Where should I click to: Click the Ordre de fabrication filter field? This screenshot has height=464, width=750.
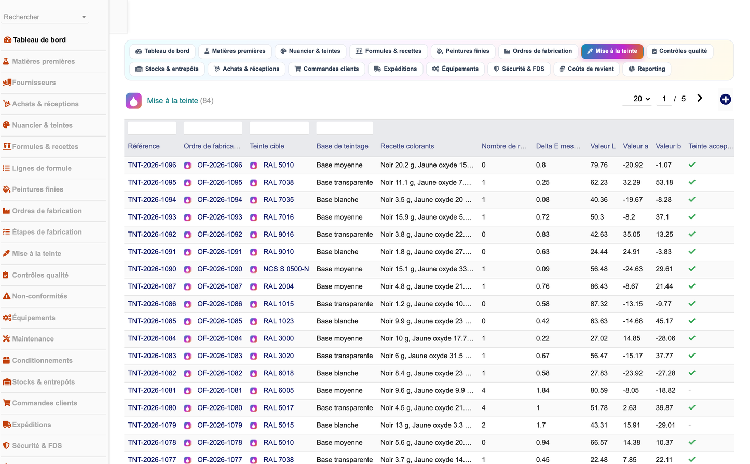(213, 128)
